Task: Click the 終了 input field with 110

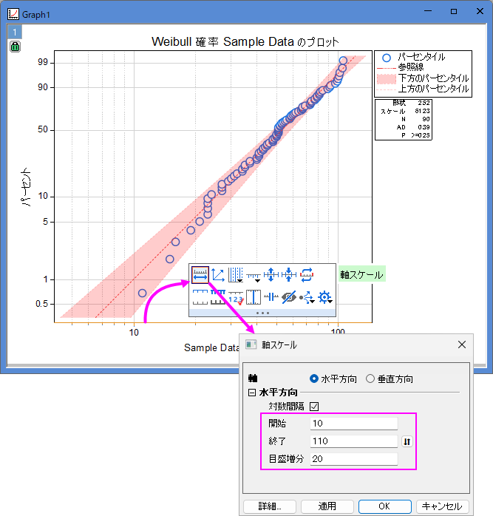Action: [x=354, y=441]
